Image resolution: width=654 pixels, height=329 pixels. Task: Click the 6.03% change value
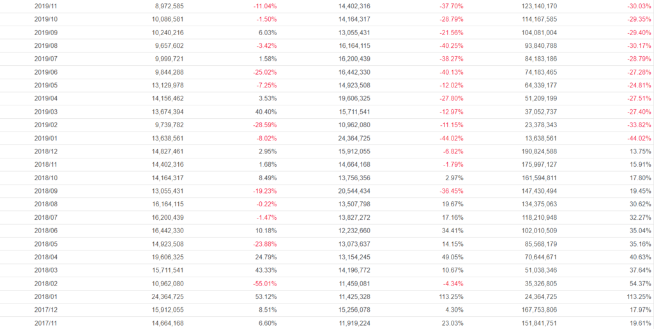[266, 33]
